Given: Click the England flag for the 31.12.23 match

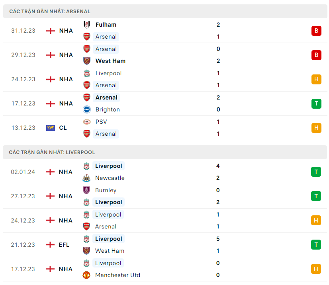Looking at the screenshot, I should [x=51, y=31].
